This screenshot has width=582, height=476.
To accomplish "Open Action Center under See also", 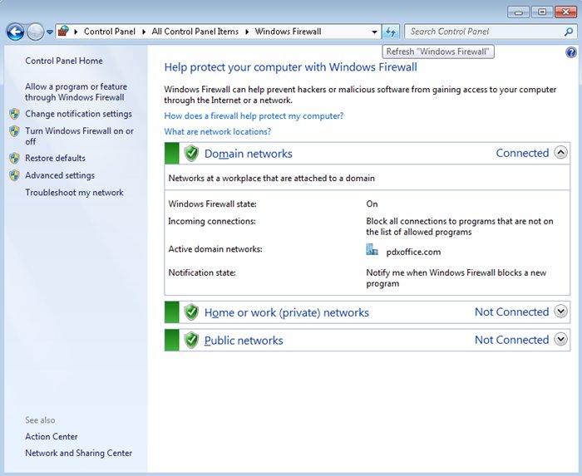I will tap(52, 437).
